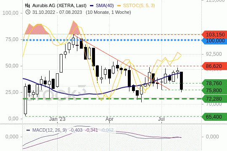Viewport: 227px width, 151px height.
Task: Click the Jul time axis label
Action: pos(161,119)
